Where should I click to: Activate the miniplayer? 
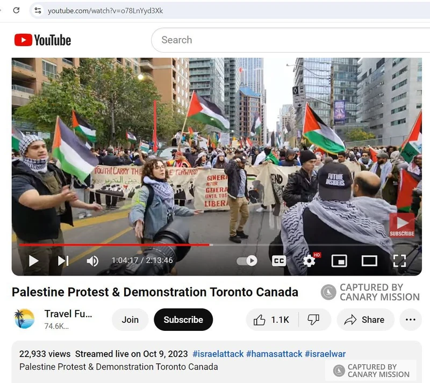pyautogui.click(x=339, y=261)
